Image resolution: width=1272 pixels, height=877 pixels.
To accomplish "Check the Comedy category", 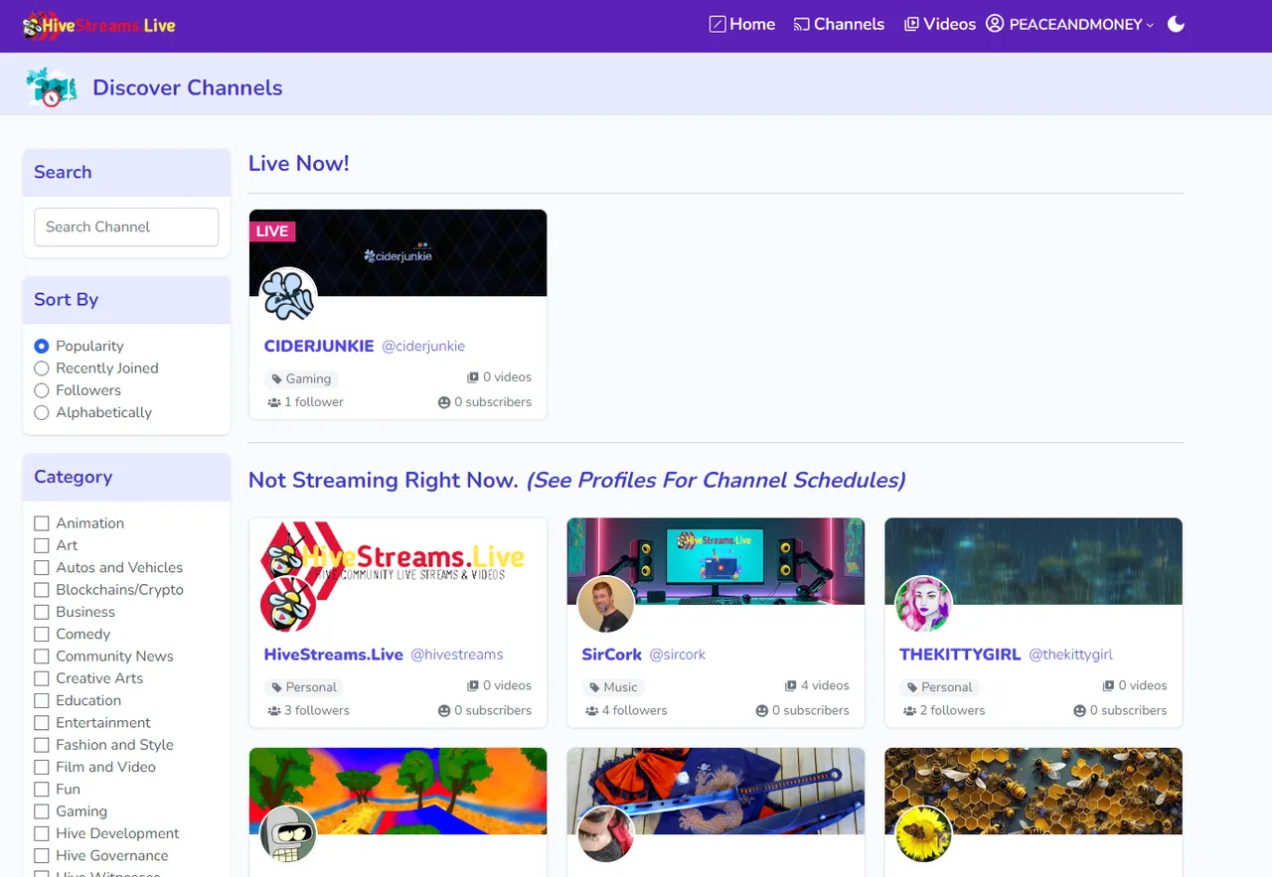I will coord(42,634).
